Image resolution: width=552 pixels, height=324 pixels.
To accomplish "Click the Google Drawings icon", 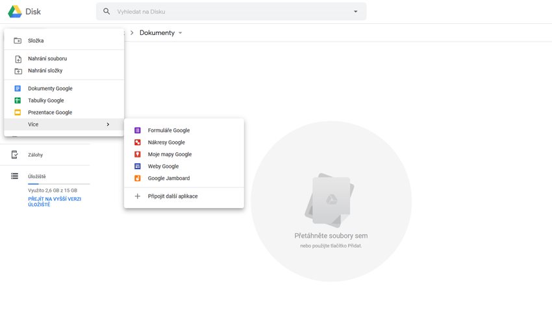I will click(137, 143).
